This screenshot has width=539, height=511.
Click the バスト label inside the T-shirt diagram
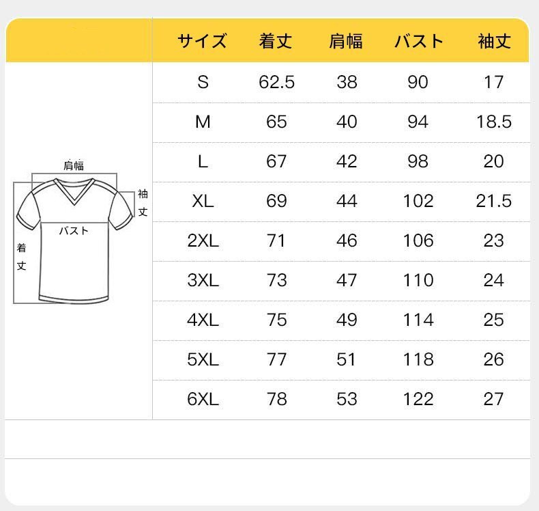74,231
